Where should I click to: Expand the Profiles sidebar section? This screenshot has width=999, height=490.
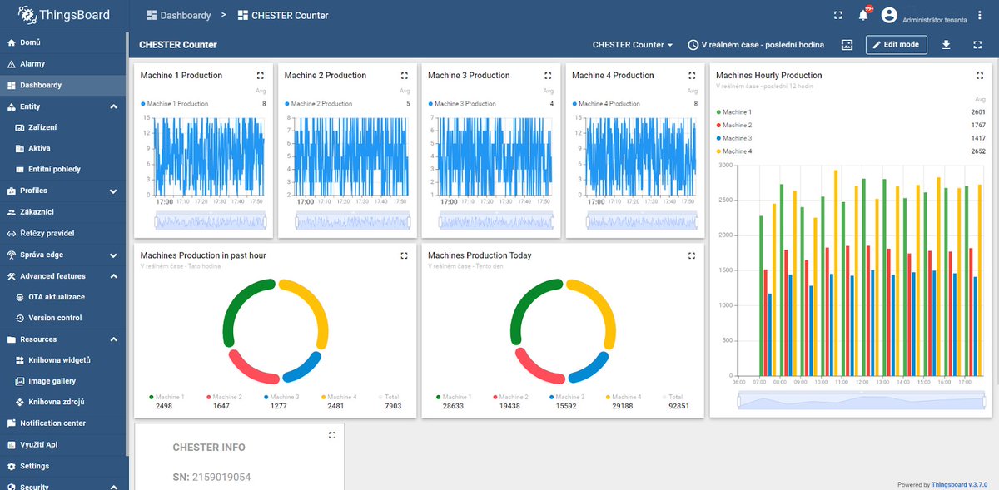113,191
